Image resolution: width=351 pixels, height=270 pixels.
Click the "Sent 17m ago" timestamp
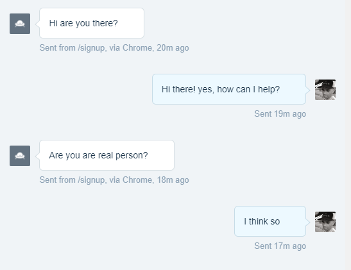[x=280, y=246]
